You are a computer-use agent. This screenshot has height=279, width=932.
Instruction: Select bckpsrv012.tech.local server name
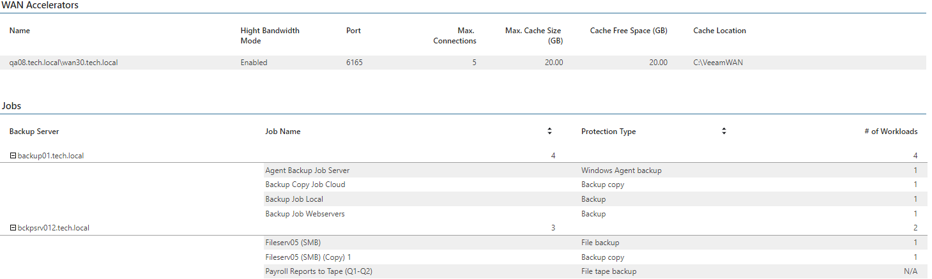point(54,228)
